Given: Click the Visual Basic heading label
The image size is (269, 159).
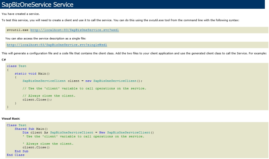Looking at the screenshot, I should (x=11, y=119).
